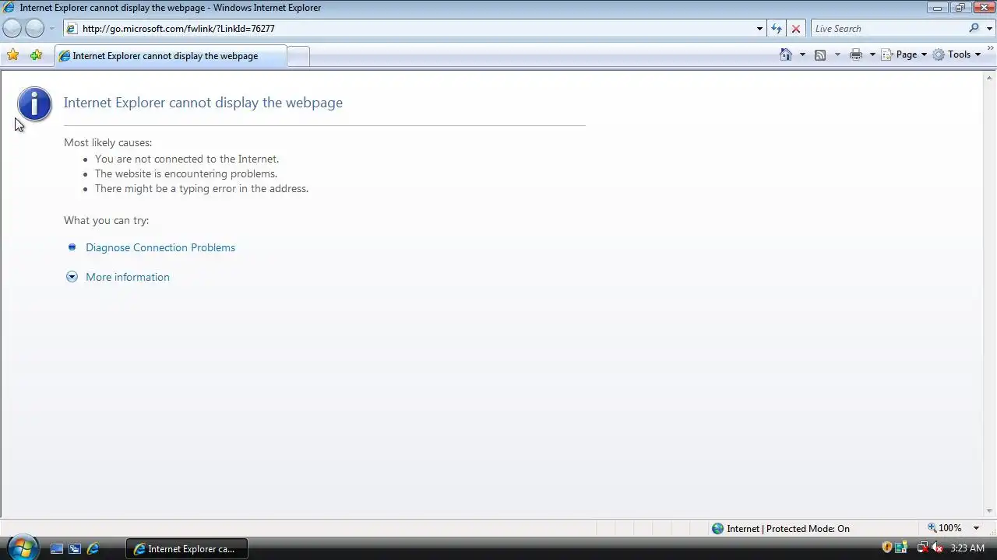Click the 3:23 AM system clock
The height and width of the screenshot is (560, 997).
(x=967, y=548)
